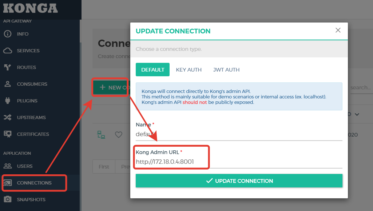Focus the Name input field
Screen dimensions: 373x211
click(239, 134)
